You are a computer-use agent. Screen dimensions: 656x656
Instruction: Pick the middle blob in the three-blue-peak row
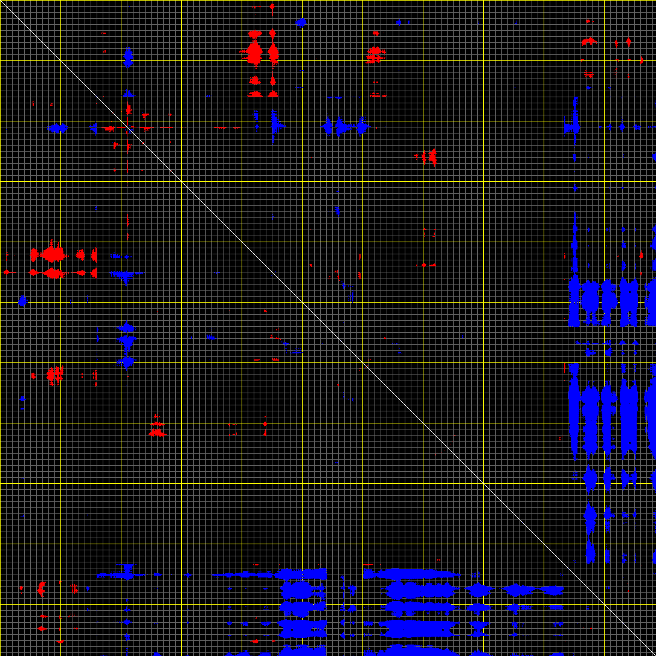pyautogui.click(x=342, y=127)
